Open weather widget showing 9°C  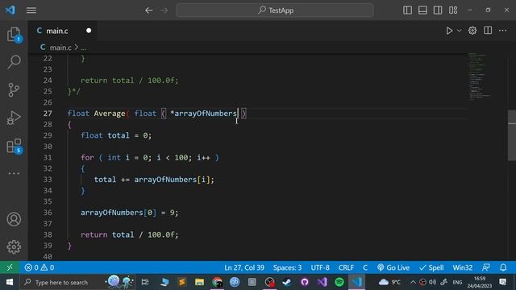(389, 282)
